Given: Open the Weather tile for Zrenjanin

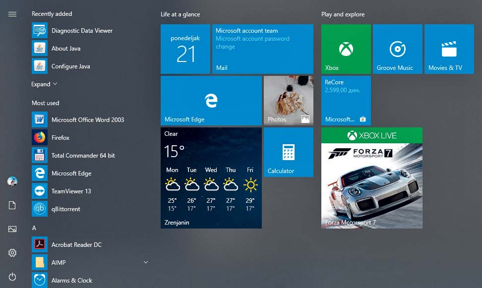Looking at the screenshot, I should click(x=211, y=178).
